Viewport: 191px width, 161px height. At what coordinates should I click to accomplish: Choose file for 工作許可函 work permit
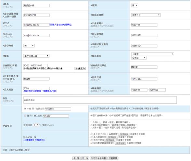(x=110, y=140)
